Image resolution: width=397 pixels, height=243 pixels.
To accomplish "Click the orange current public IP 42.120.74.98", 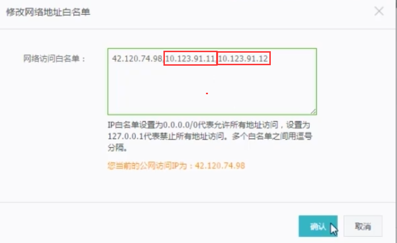I will [x=220, y=166].
